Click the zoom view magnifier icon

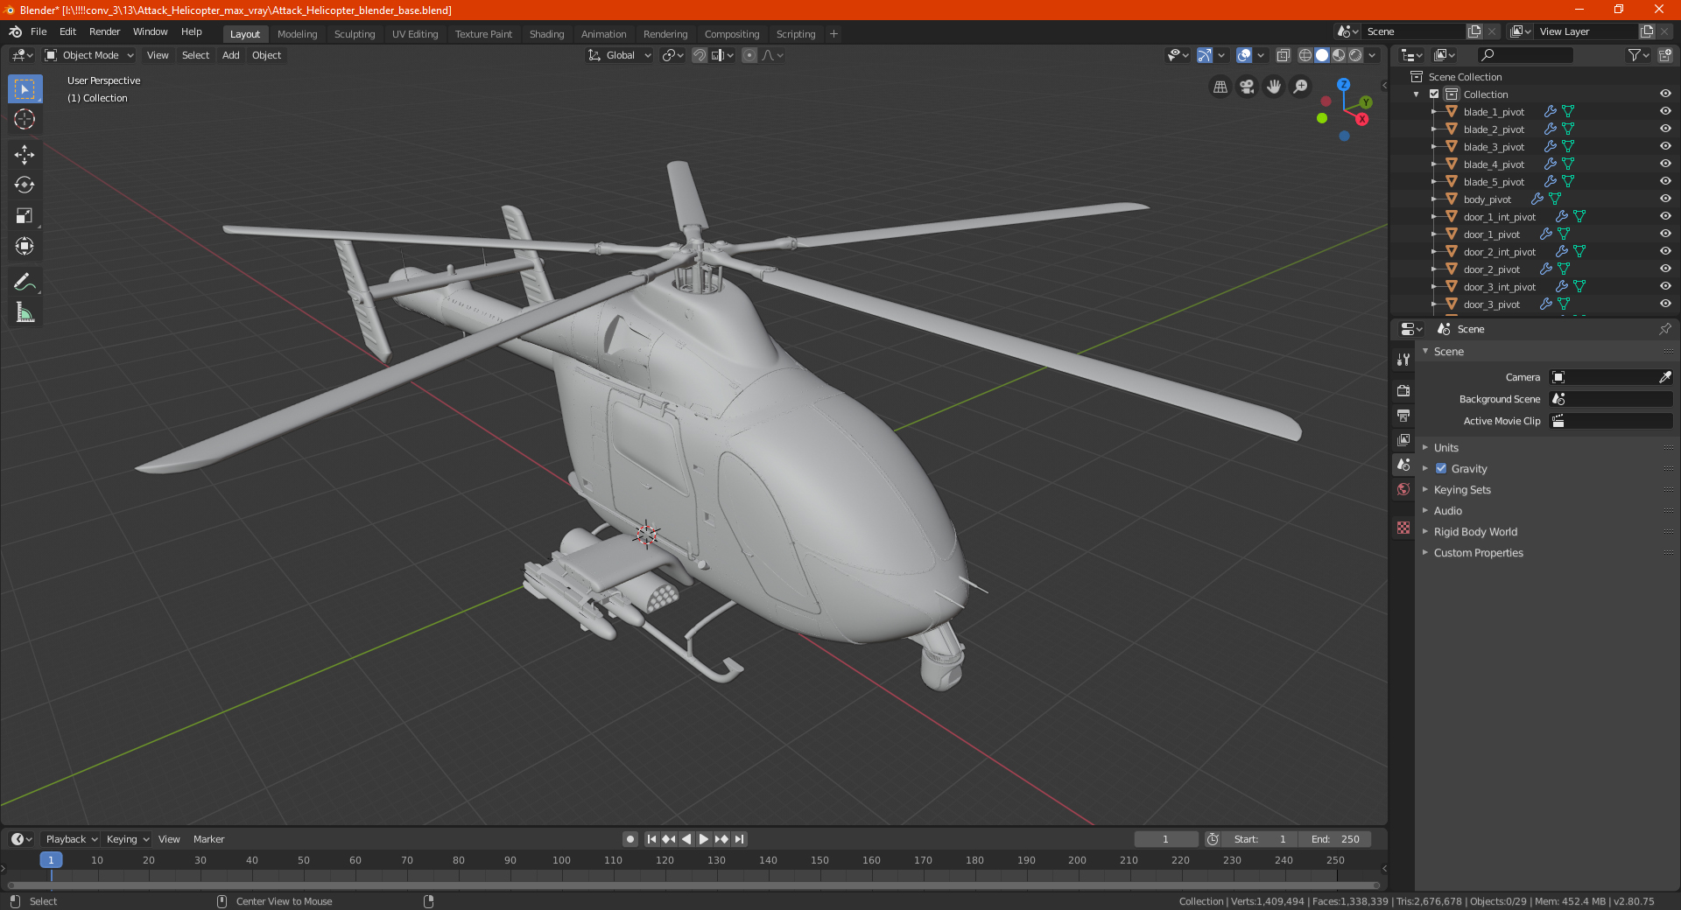[1301, 87]
